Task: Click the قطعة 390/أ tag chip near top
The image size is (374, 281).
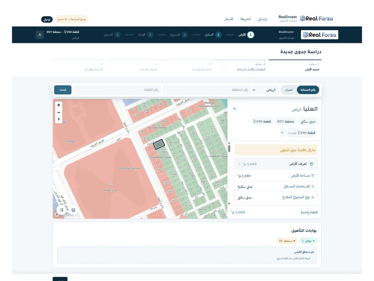Action: point(262,121)
